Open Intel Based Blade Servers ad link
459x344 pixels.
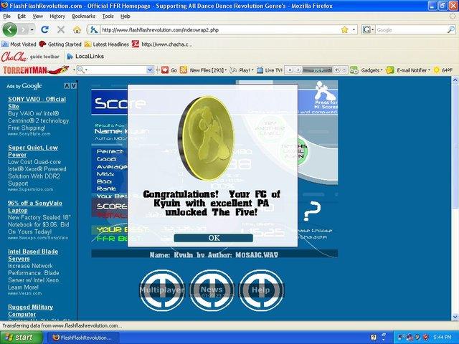33,255
